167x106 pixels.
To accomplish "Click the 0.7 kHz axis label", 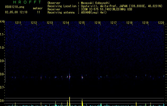I will click(x=2, y=87).
